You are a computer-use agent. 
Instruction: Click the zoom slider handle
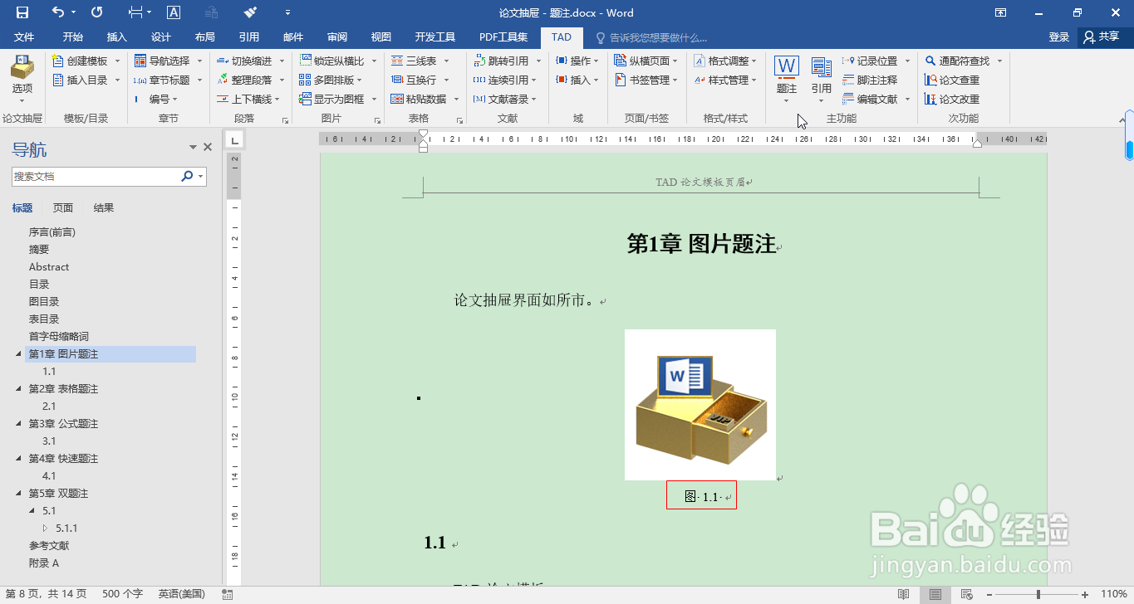[x=1038, y=594]
